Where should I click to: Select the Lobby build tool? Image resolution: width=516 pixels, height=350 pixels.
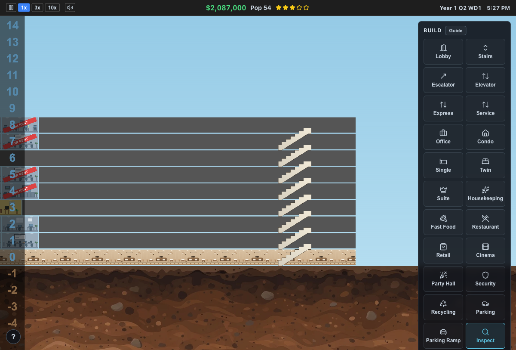[443, 52]
